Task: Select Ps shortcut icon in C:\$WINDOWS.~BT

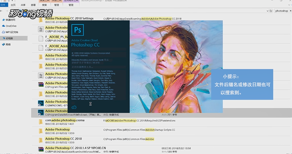Action: click(x=41, y=103)
